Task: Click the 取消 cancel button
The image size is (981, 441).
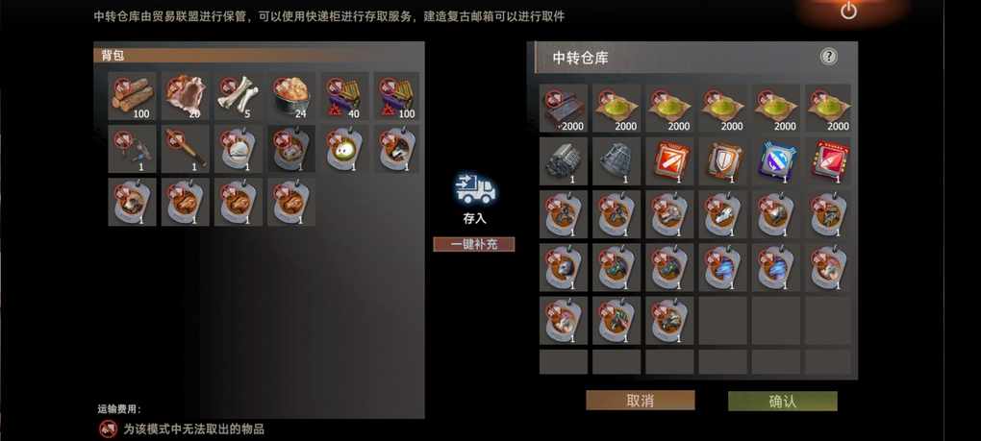Action: [640, 401]
